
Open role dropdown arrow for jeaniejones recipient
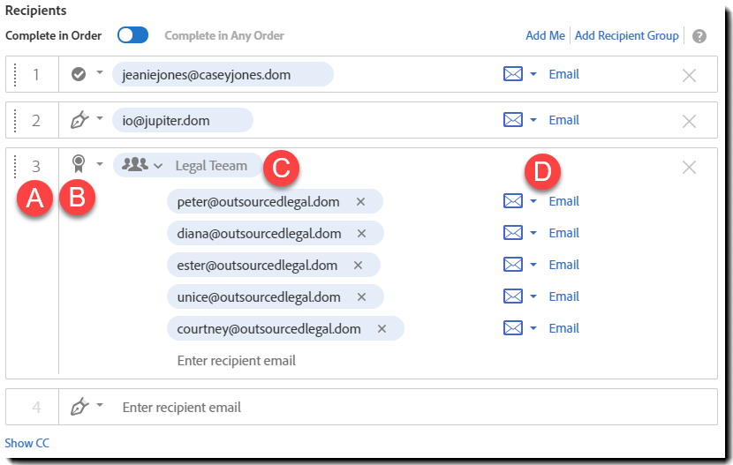point(100,73)
